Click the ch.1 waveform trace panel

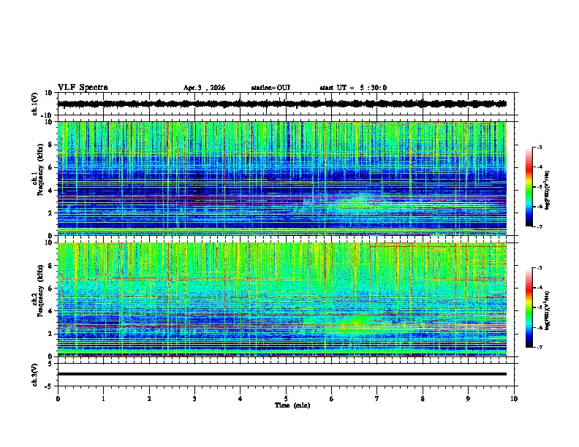[x=286, y=104]
